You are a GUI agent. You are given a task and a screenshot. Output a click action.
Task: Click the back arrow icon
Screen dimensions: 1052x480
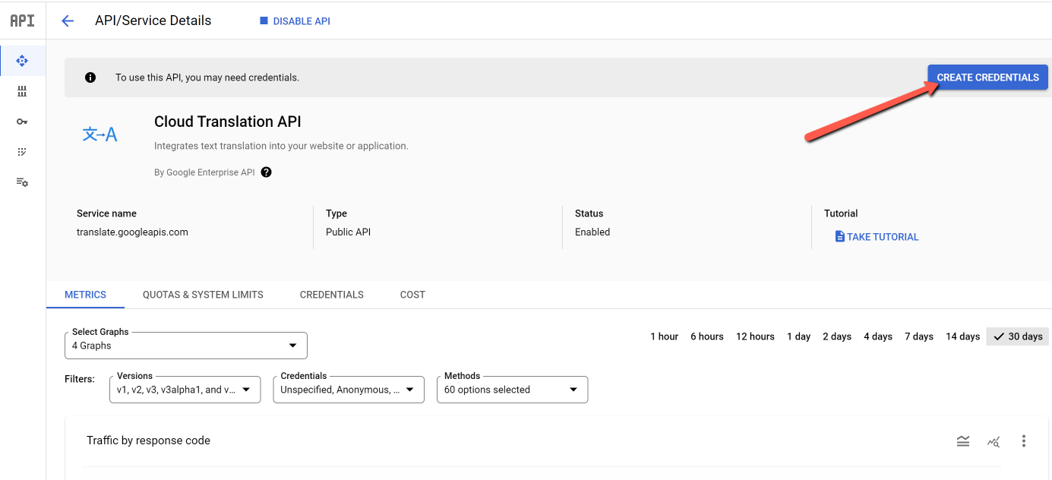click(68, 21)
